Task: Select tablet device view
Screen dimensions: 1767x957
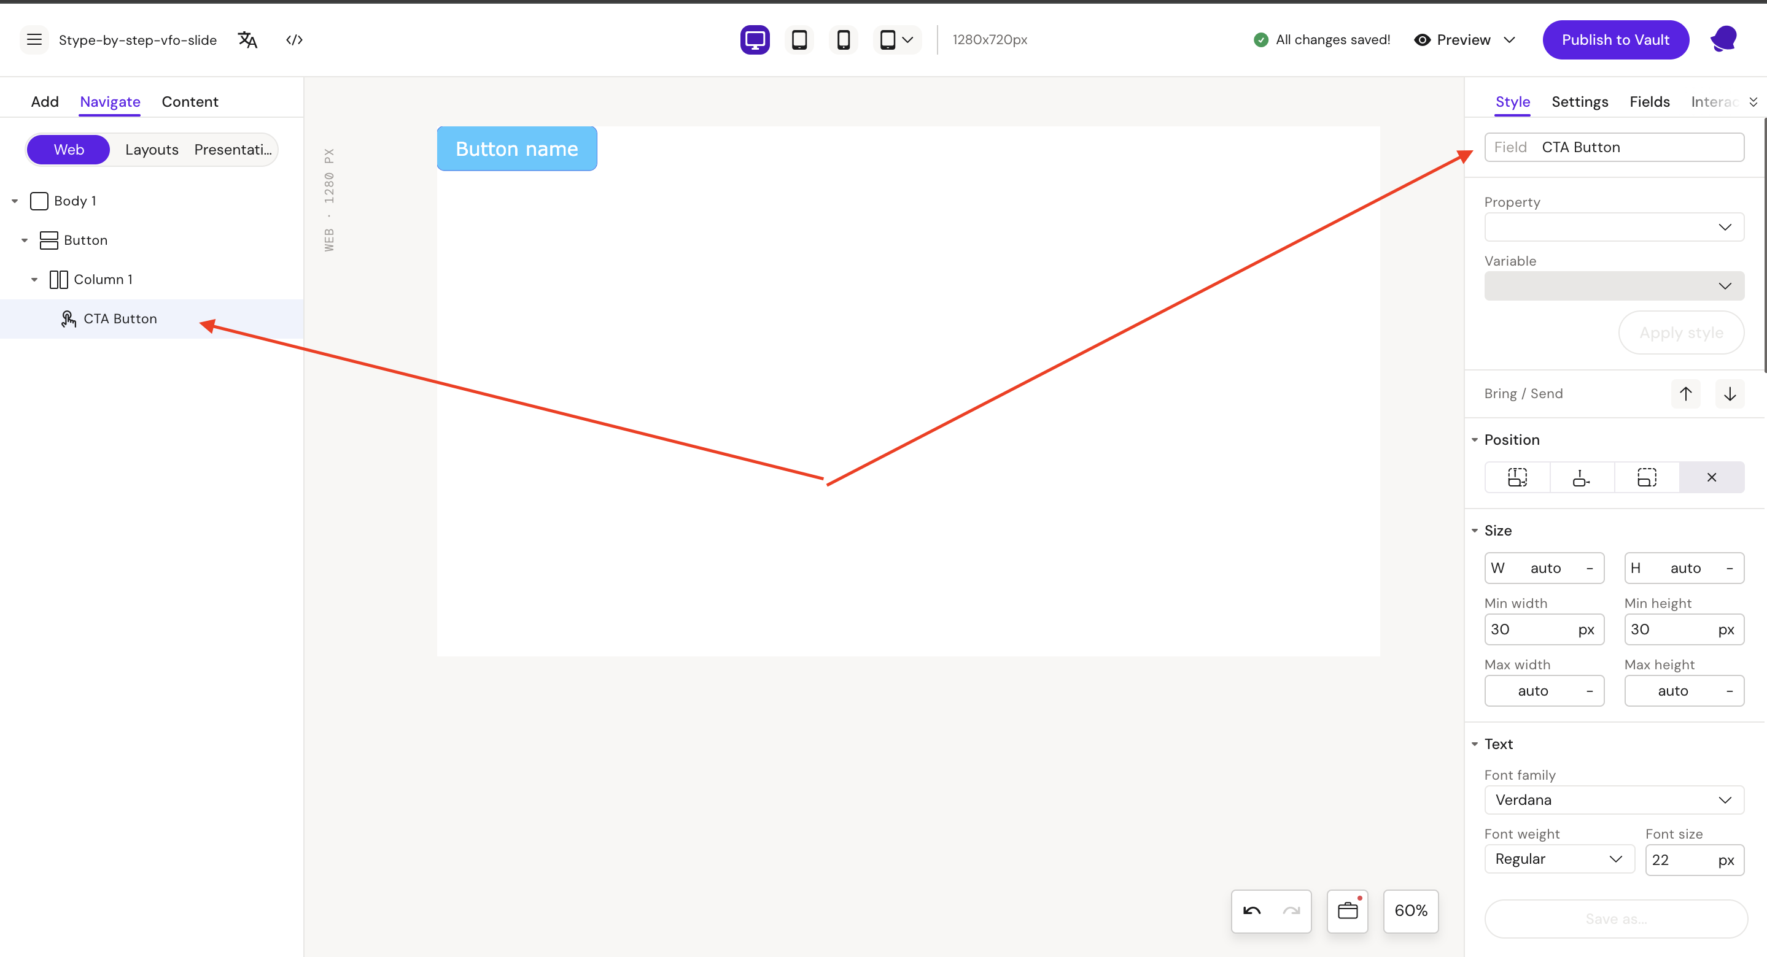Action: pyautogui.click(x=799, y=40)
